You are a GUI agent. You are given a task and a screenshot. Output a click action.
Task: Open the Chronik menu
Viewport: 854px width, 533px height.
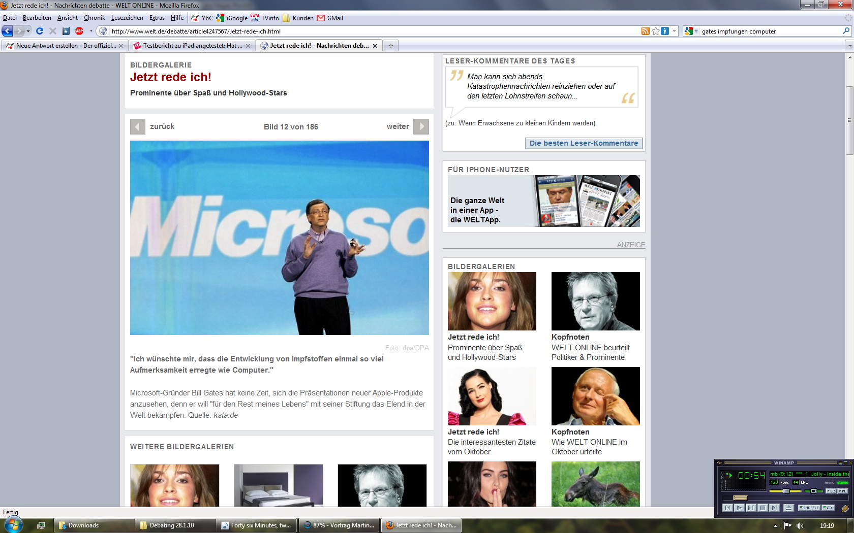[x=95, y=18]
